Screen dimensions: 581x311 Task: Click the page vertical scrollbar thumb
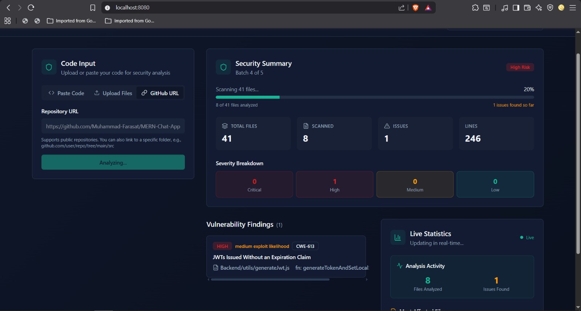tap(578, 153)
